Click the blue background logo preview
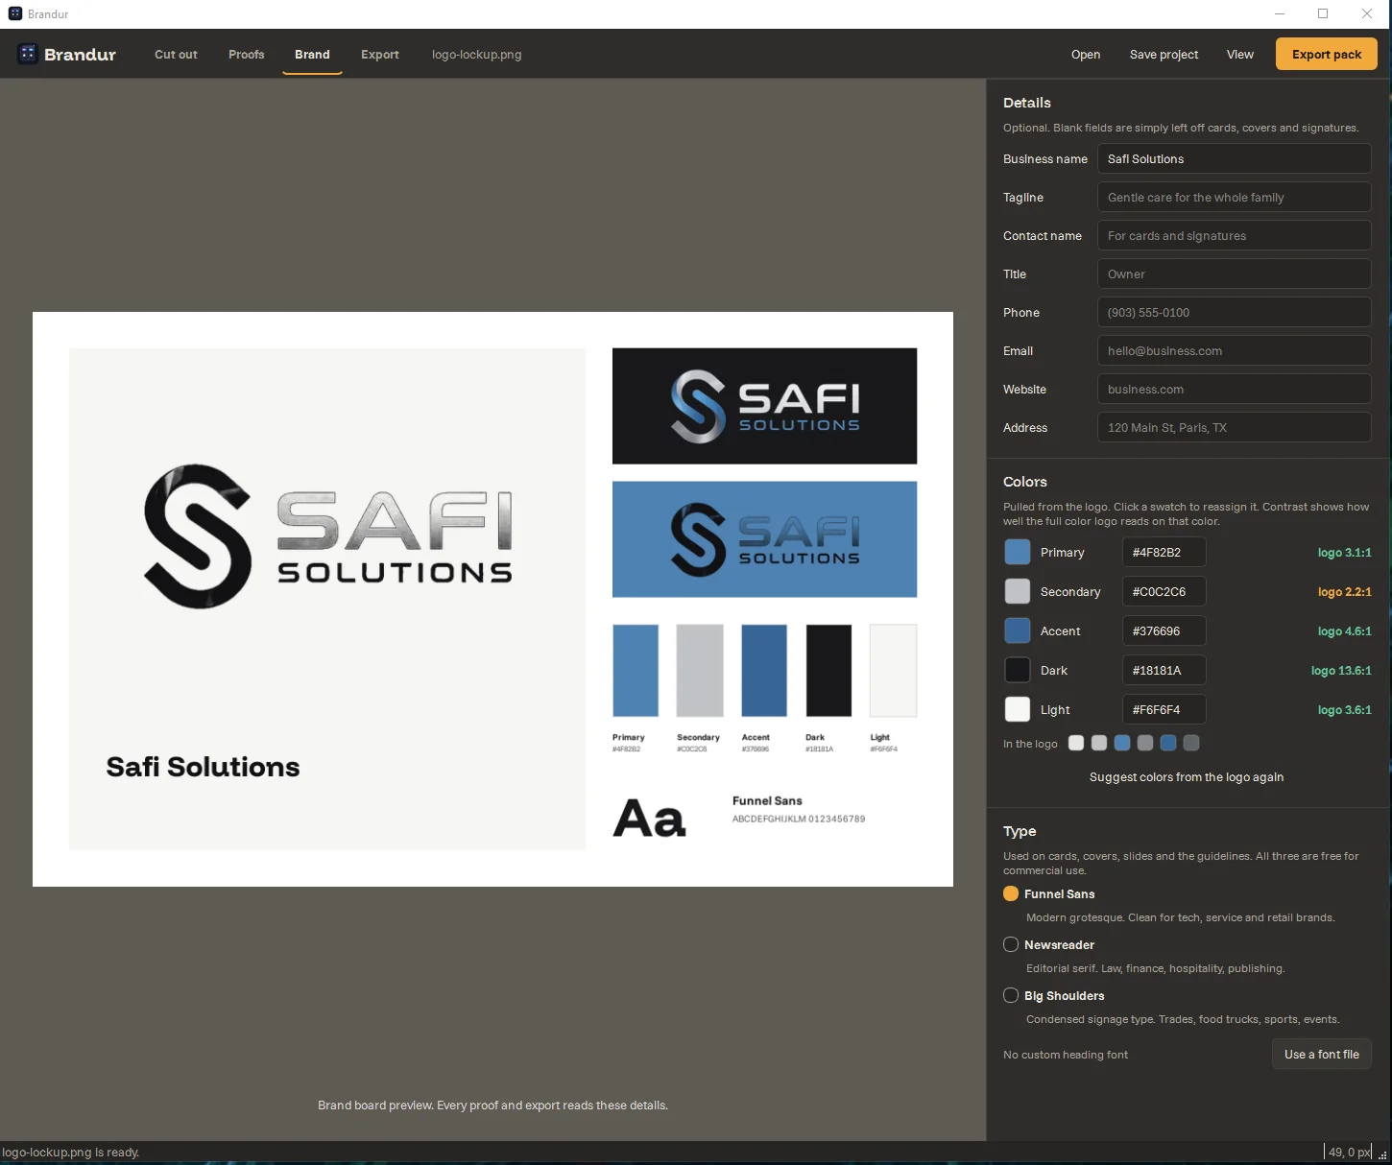Screen dimensions: 1392x1165 (x=764, y=539)
